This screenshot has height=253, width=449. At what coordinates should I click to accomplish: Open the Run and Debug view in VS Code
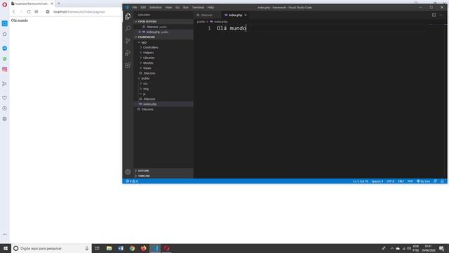[x=128, y=53]
